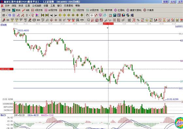Select the red pencil drawing tool
183x129 pixels.
click(x=4, y=20)
